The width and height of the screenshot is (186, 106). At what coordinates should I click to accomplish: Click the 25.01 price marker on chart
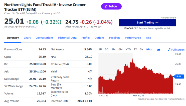pos(178,76)
